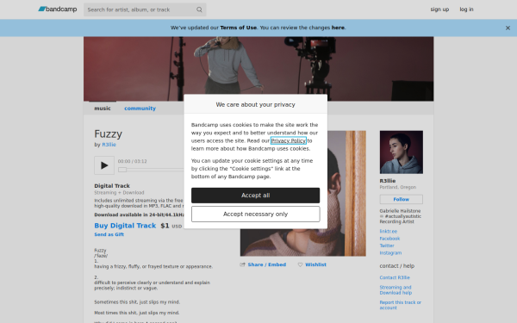Click the Wishlist heart icon
517x323 pixels.
[300, 264]
